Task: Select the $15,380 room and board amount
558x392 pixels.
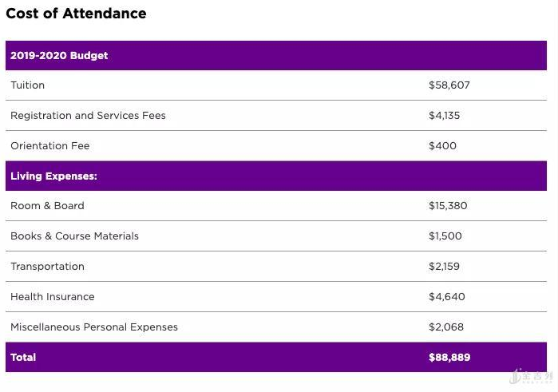Action: (x=448, y=206)
